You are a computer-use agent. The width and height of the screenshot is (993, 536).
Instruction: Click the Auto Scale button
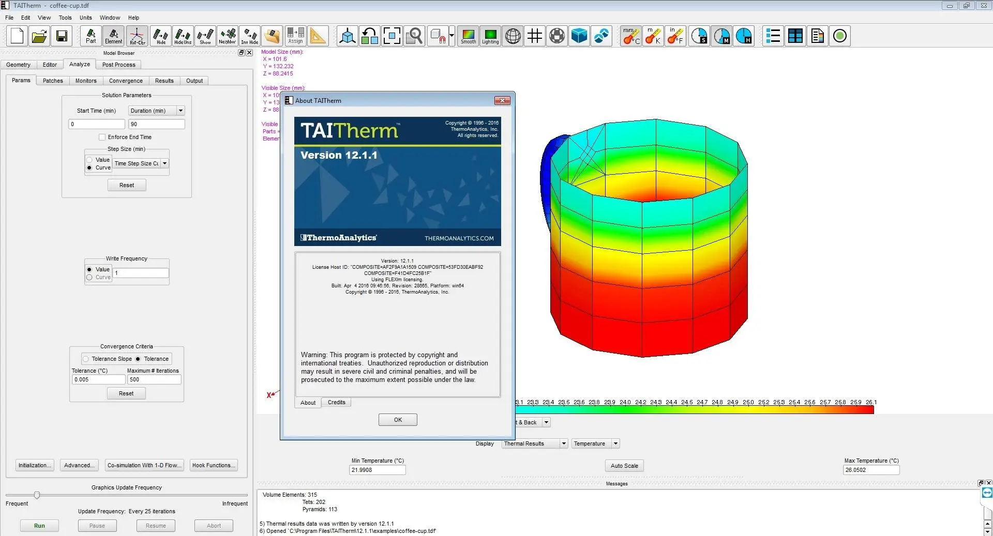pos(624,466)
